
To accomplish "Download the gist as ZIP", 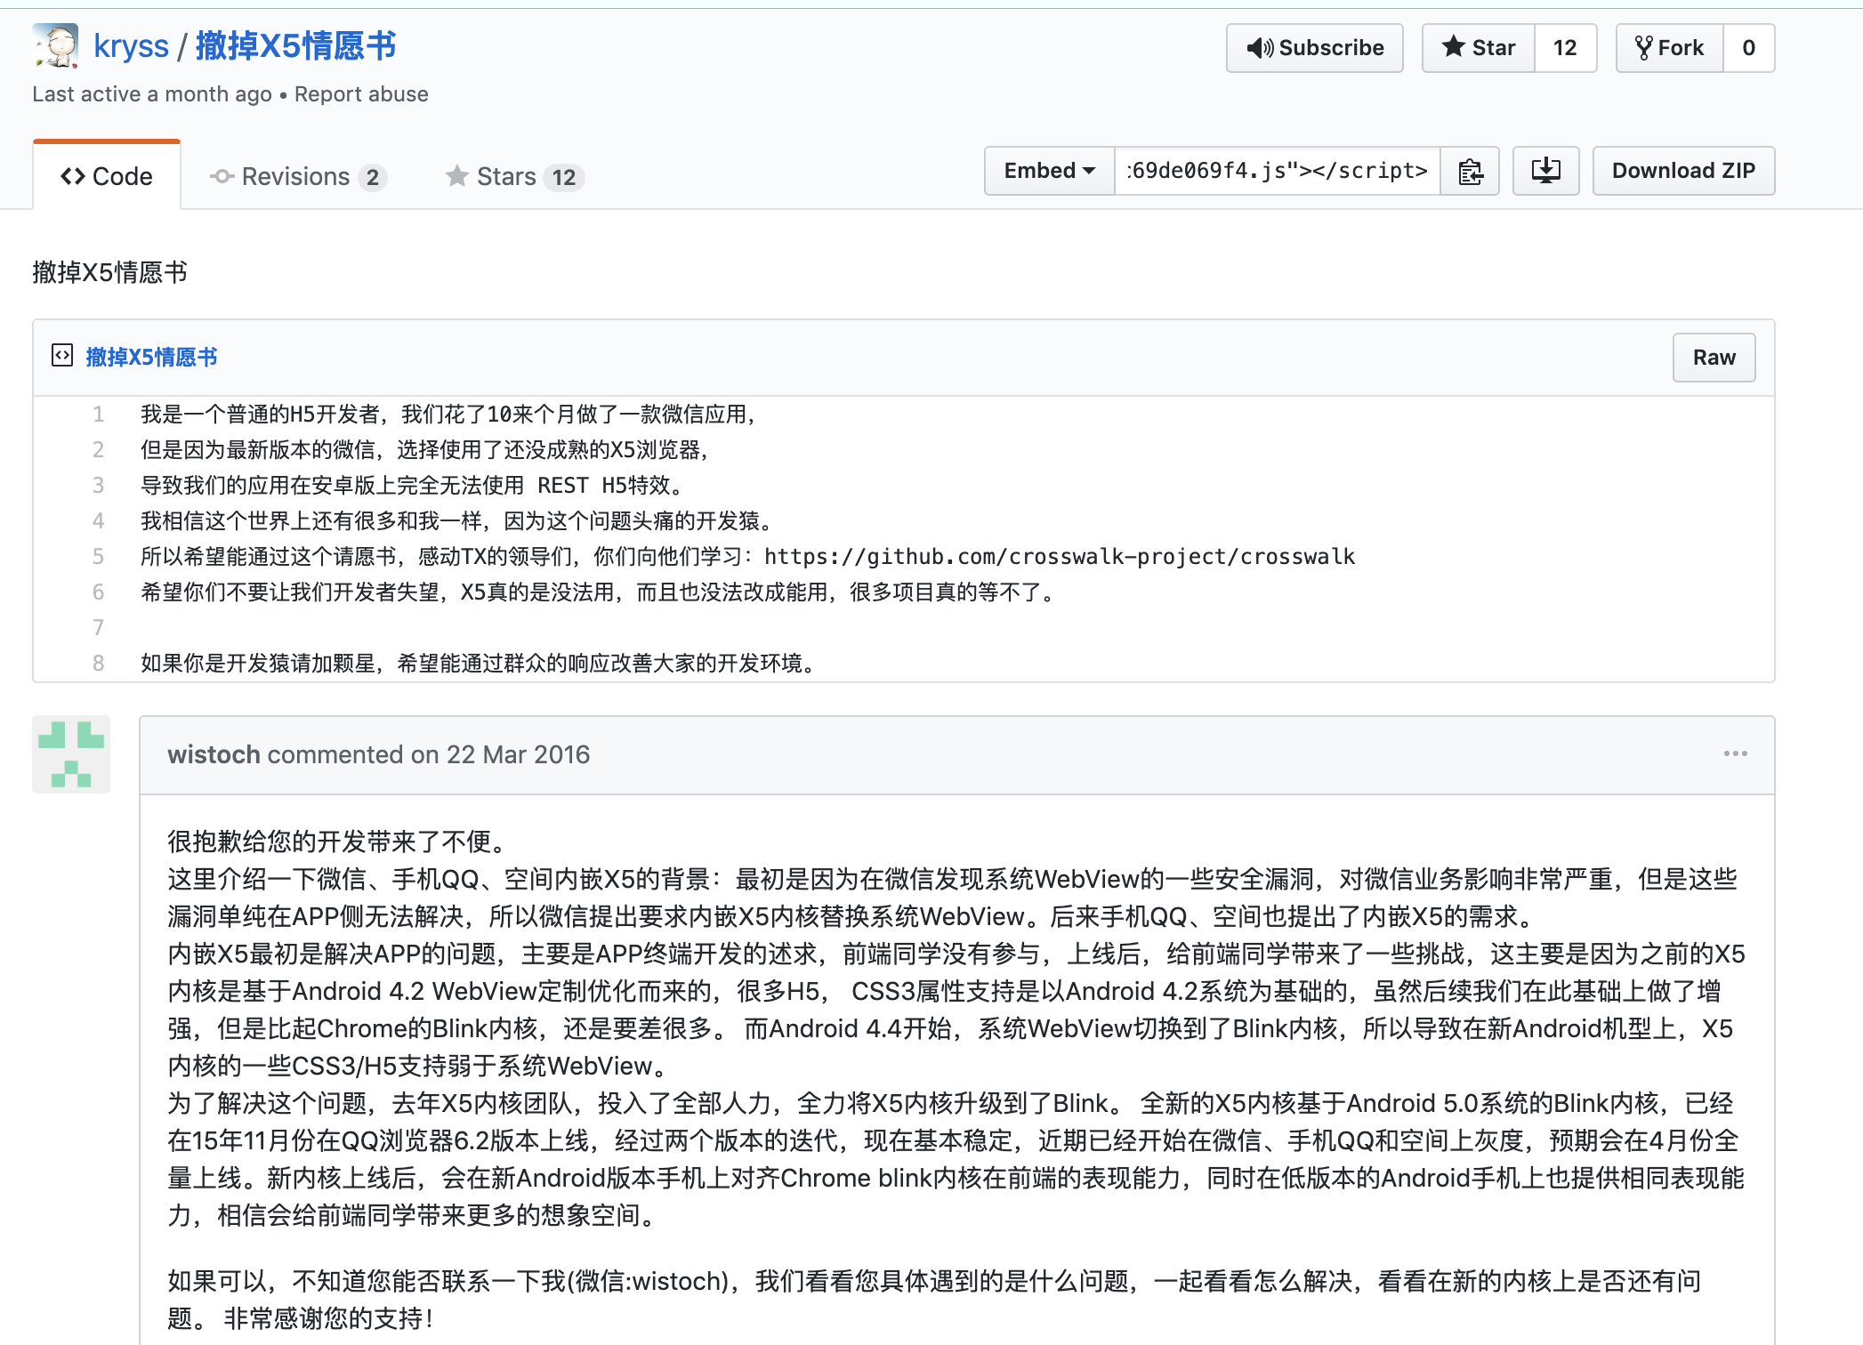I will coord(1683,171).
